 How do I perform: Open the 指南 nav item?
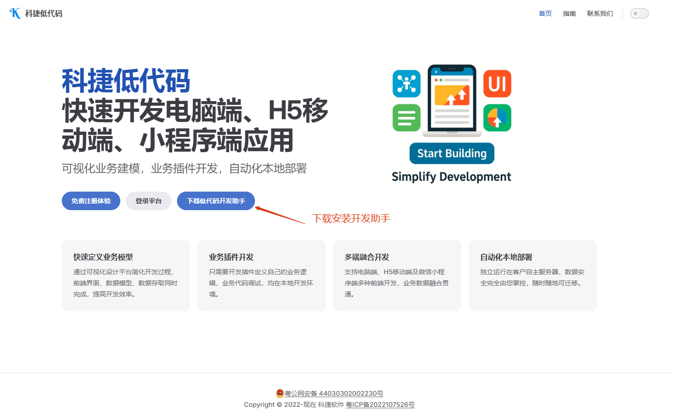coord(569,13)
